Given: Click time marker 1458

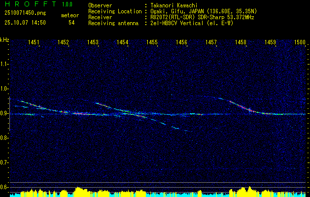Looking at the screenshot, I should (241, 42).
